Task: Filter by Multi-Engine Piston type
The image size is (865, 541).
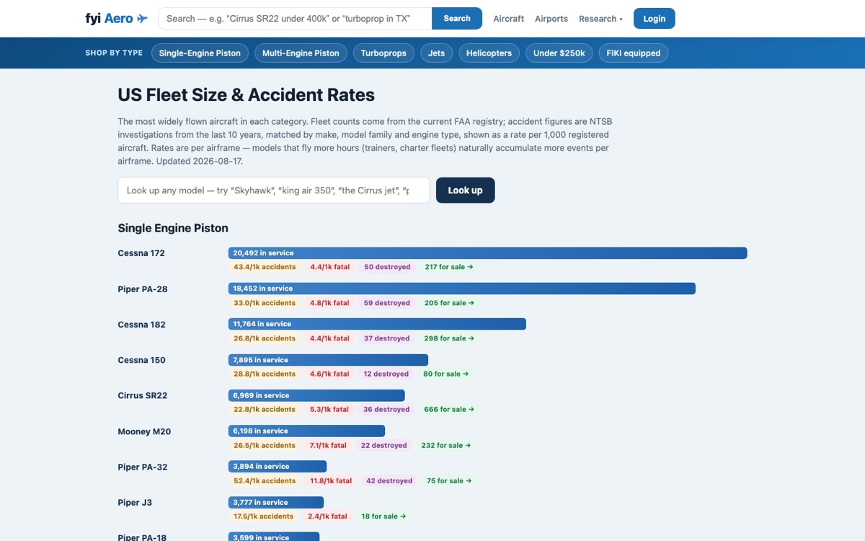Action: (x=301, y=53)
